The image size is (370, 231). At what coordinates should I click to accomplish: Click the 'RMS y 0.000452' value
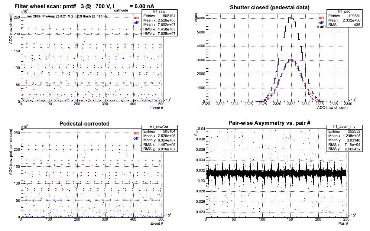[344, 149]
